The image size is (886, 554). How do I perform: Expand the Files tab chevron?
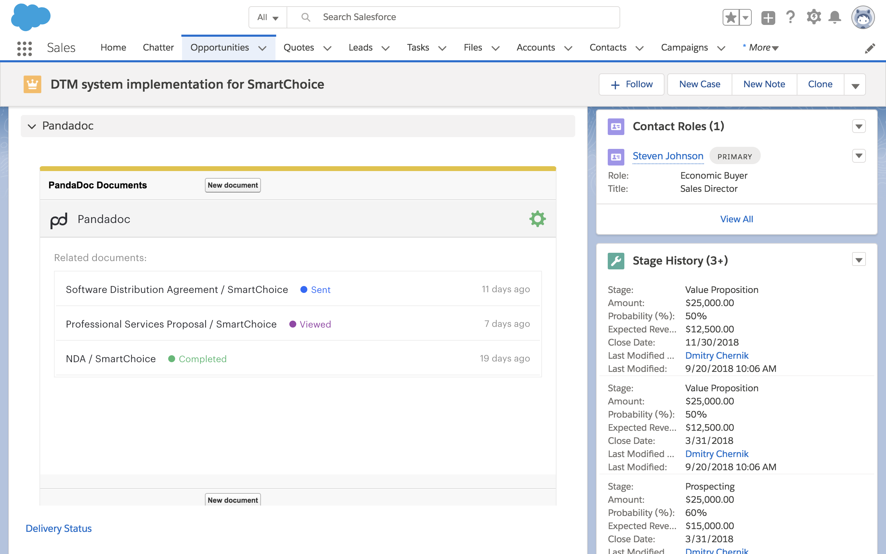[495, 48]
